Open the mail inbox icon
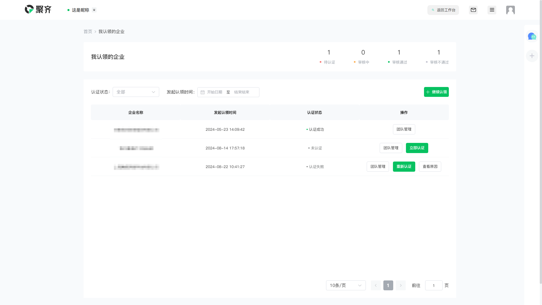This screenshot has width=542, height=305. coord(473,10)
